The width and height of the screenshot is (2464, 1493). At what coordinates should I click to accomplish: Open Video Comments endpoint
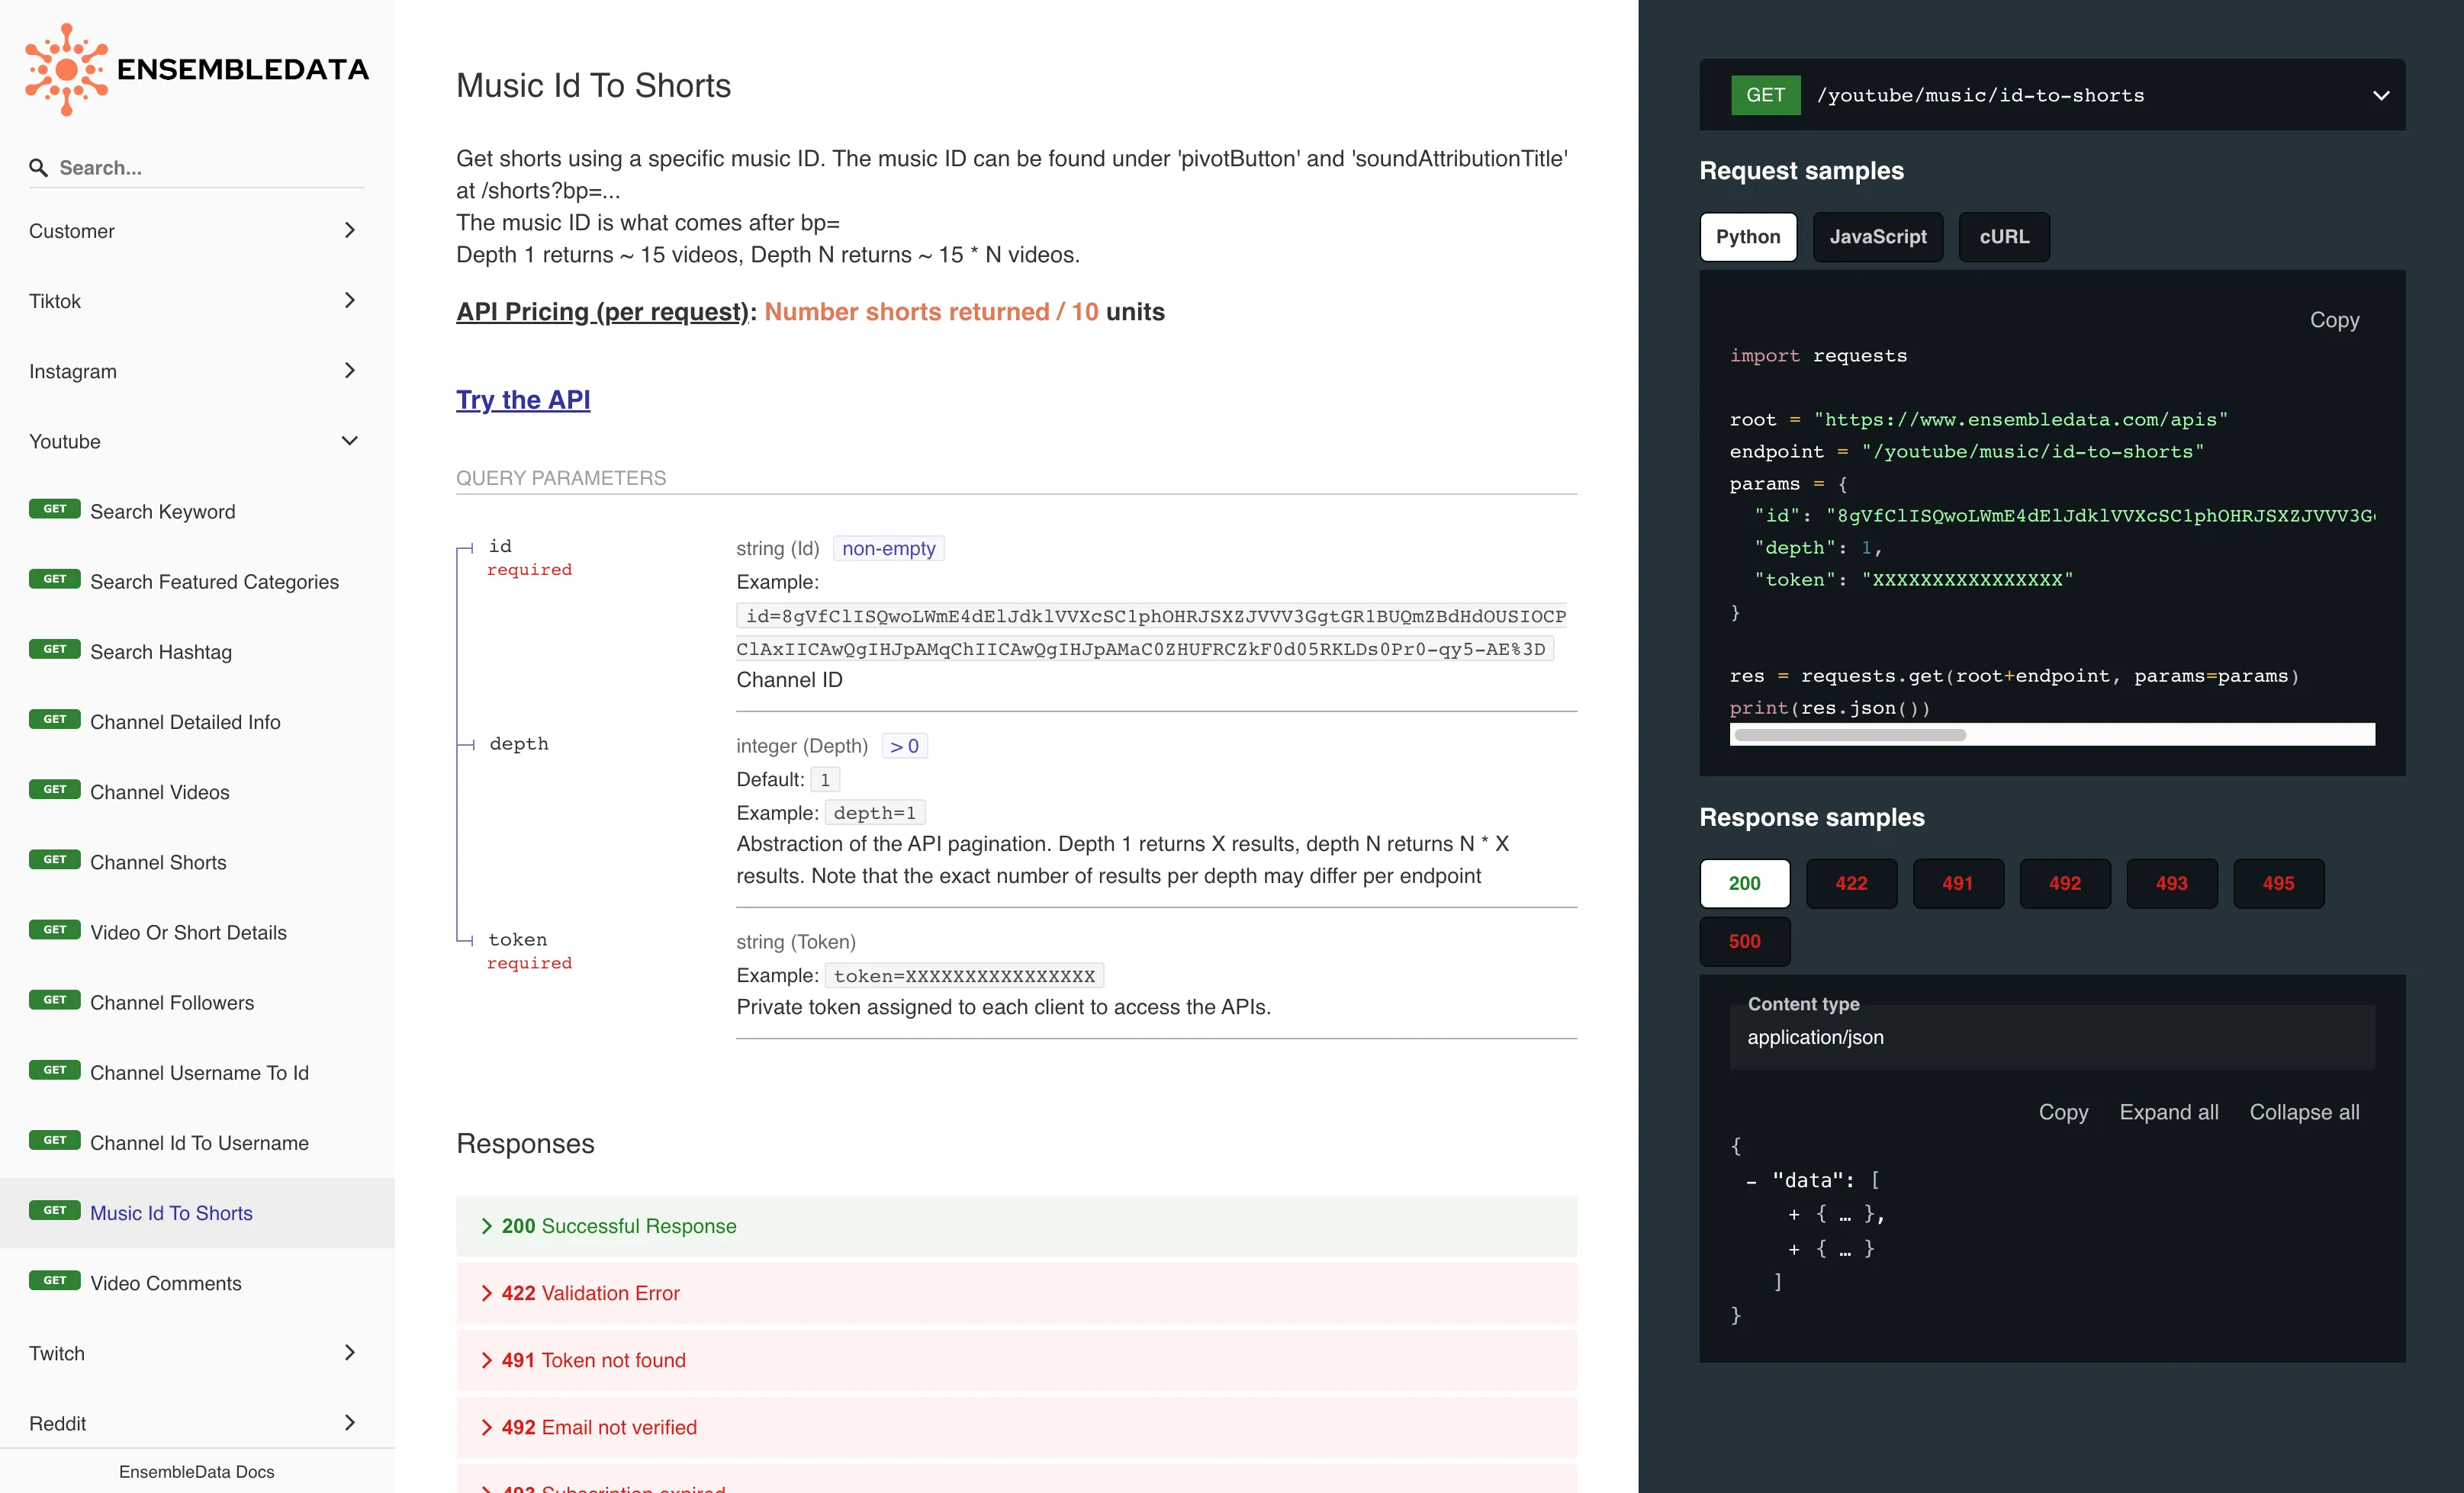(197, 1283)
